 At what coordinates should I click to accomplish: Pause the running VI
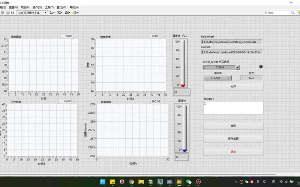(12, 13)
